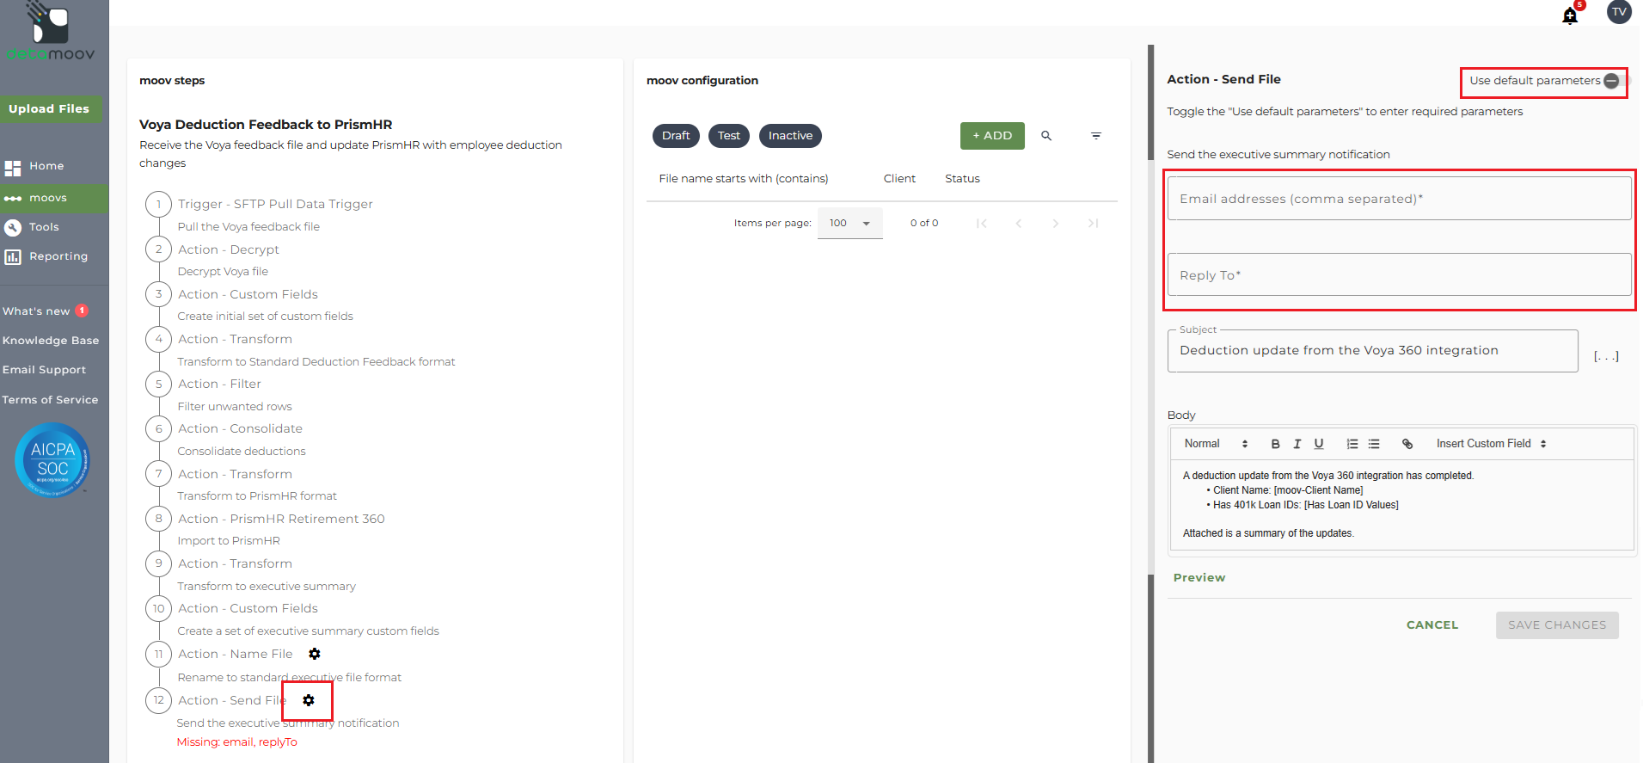
Task: Click the datamoov logo
Action: 51,33
